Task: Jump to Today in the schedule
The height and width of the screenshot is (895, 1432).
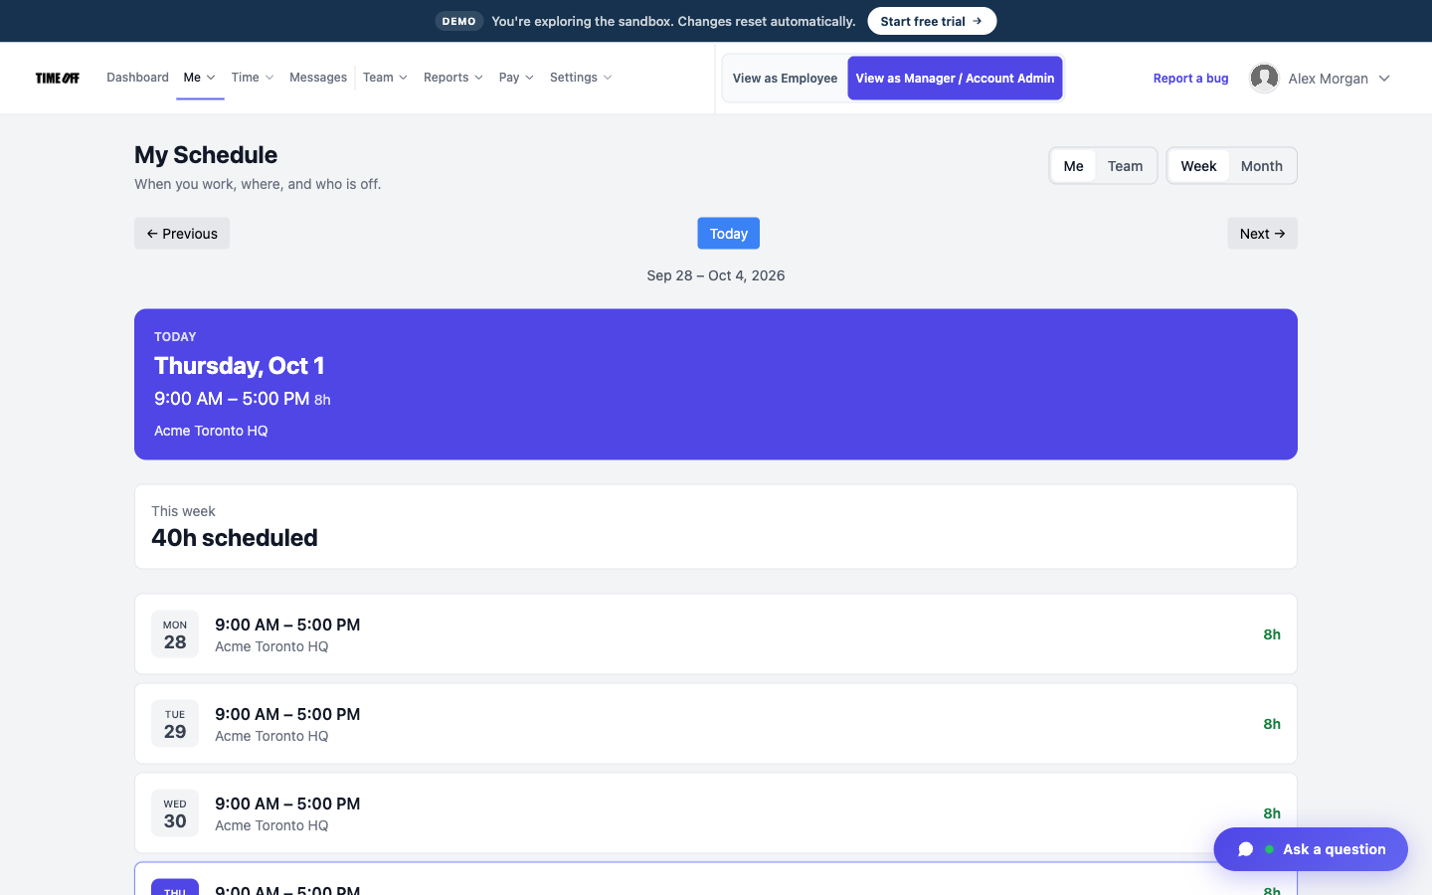Action: [728, 234]
